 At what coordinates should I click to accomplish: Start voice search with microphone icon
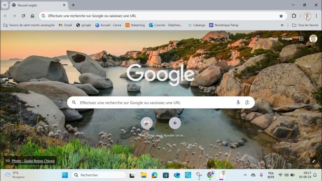pyautogui.click(x=238, y=102)
